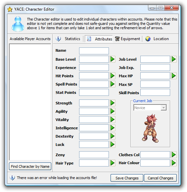This screenshot has width=187, height=192.
Task: Go to the Location tab
Action: pyautogui.click(x=157, y=39)
